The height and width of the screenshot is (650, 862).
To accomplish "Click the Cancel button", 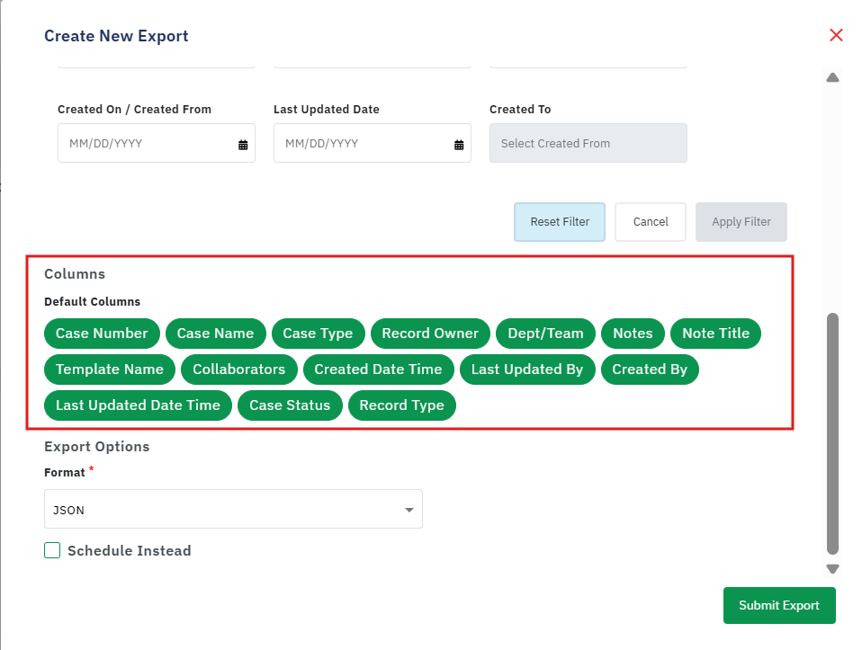I will tap(651, 222).
